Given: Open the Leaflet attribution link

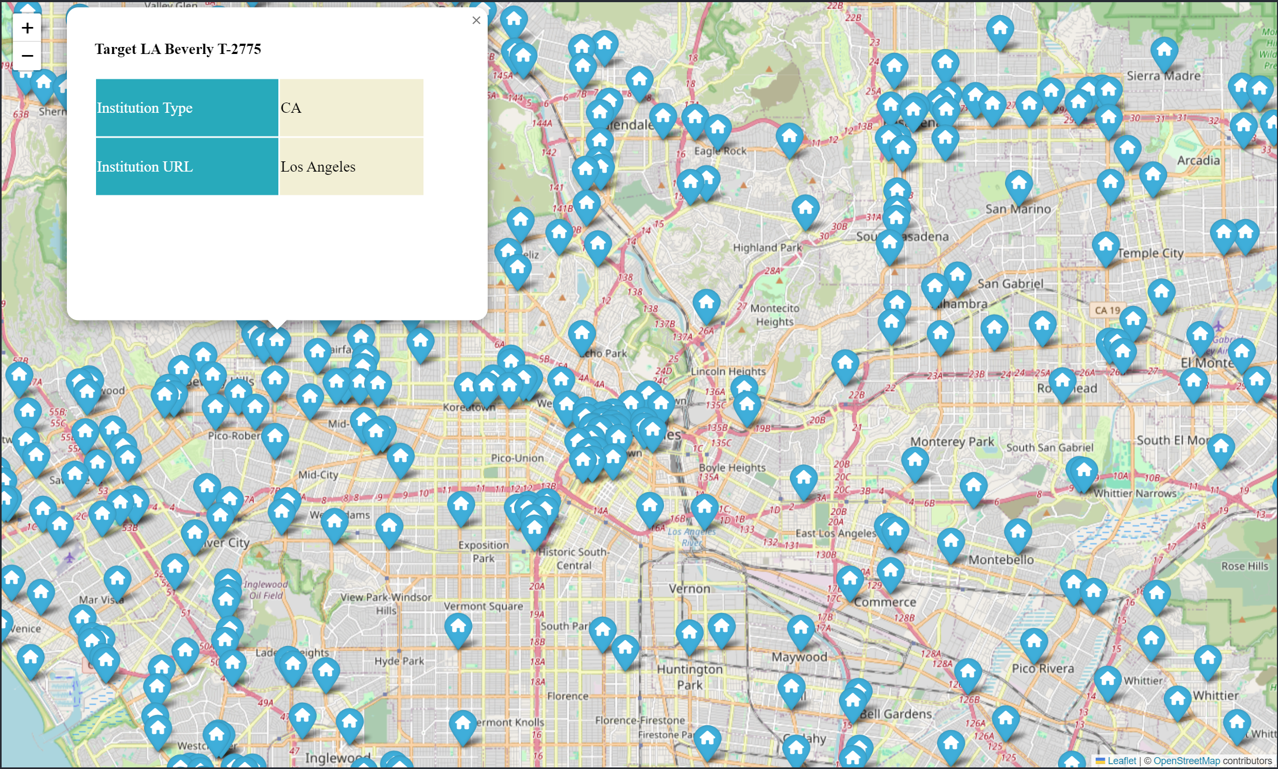Looking at the screenshot, I should pyautogui.click(x=1121, y=761).
